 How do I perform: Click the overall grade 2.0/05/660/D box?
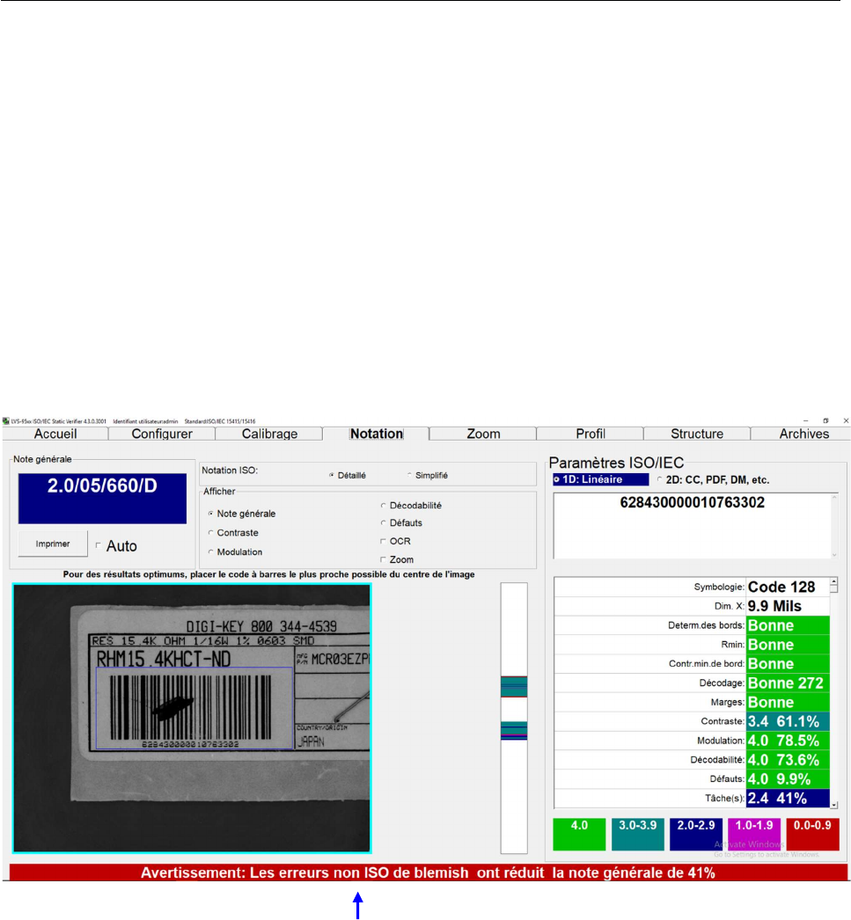click(x=102, y=498)
